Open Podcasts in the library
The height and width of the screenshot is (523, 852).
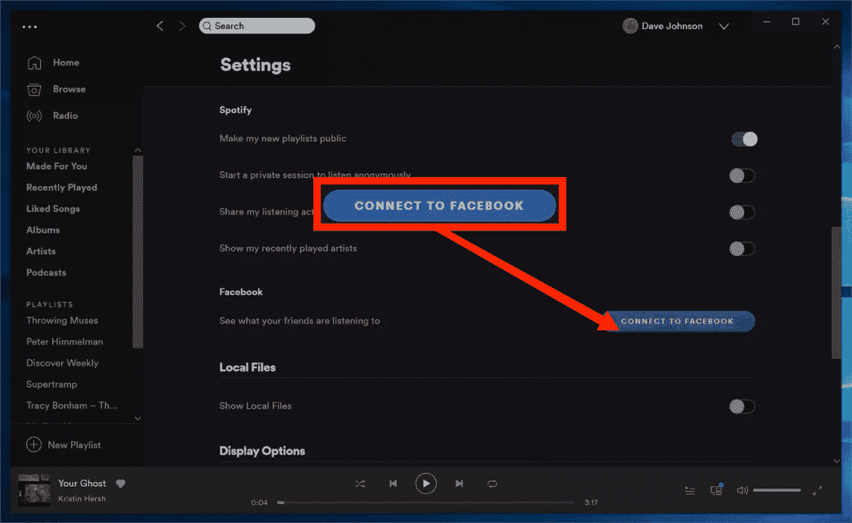click(x=46, y=272)
